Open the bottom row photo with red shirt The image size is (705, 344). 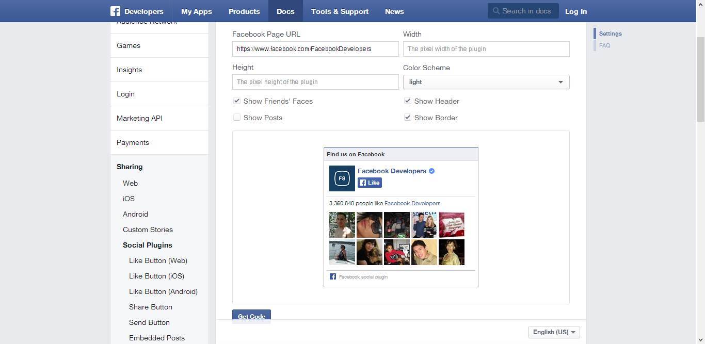click(x=397, y=252)
